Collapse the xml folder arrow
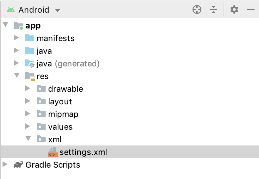This screenshot has width=259, height=179. (28, 139)
